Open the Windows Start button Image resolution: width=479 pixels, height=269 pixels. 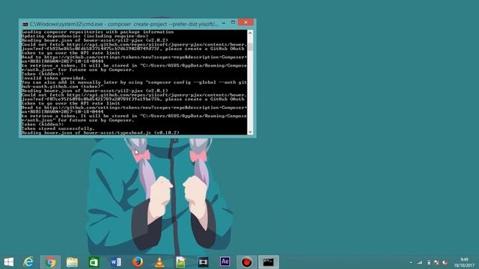(x=9, y=262)
